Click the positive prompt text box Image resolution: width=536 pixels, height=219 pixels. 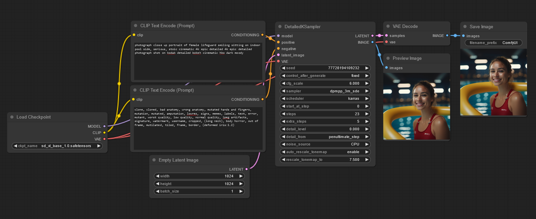[198, 61]
